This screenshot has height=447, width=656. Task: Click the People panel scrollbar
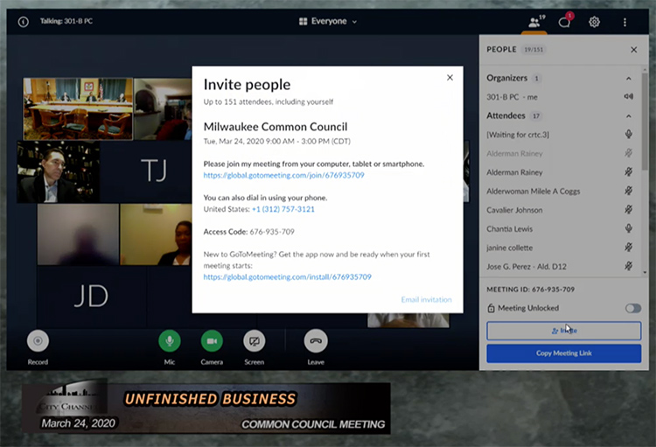point(645,122)
